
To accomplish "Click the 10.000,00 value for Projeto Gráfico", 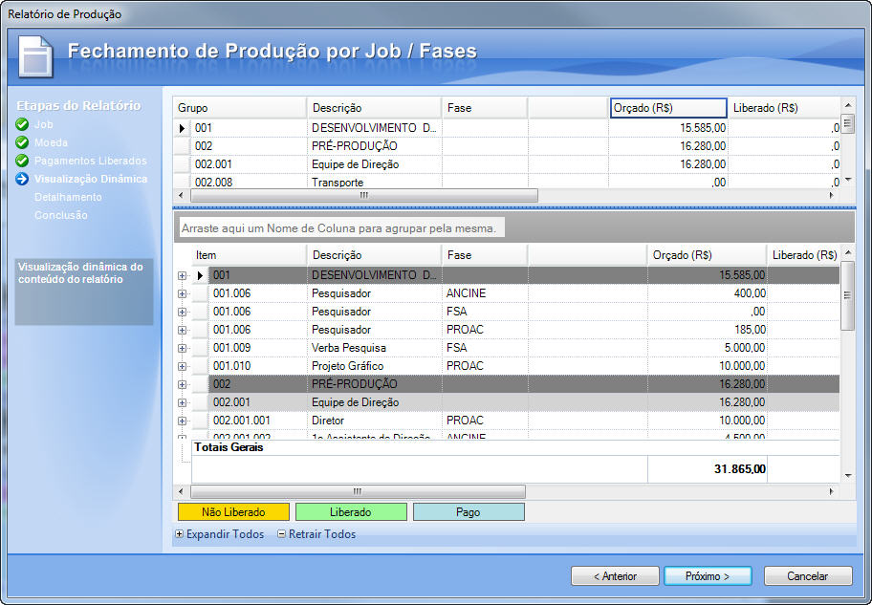I will point(707,366).
